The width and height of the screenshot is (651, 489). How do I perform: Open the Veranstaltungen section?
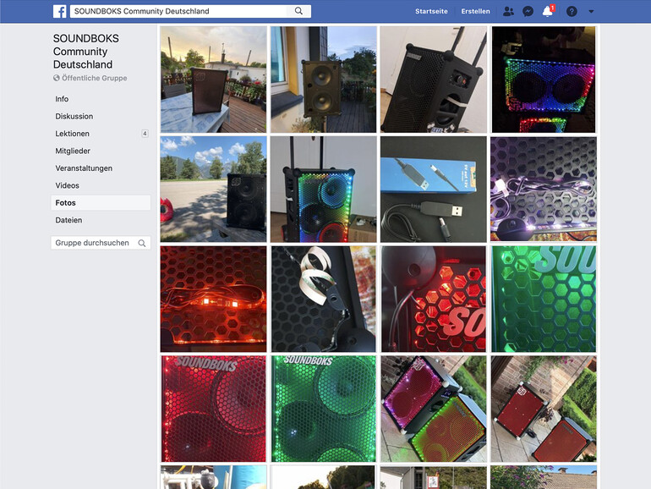[84, 168]
